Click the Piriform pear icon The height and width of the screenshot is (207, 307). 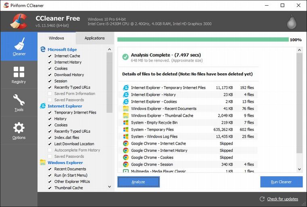292,22
